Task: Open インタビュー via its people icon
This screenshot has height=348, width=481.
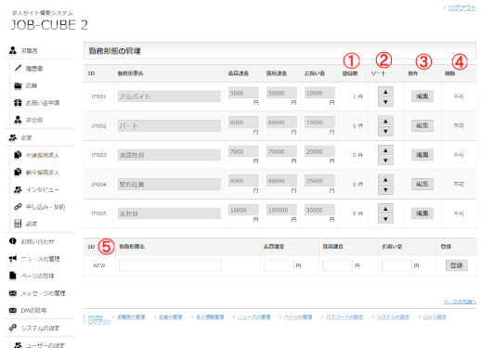Action: pos(18,189)
